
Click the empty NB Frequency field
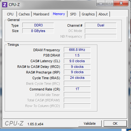coord(101,36)
